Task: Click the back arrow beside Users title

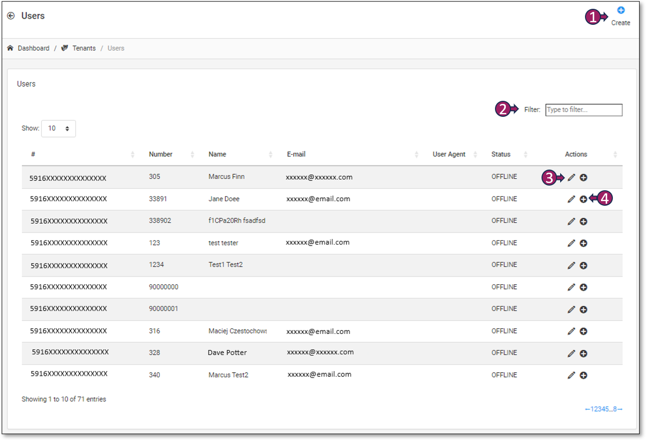Action: [x=11, y=16]
